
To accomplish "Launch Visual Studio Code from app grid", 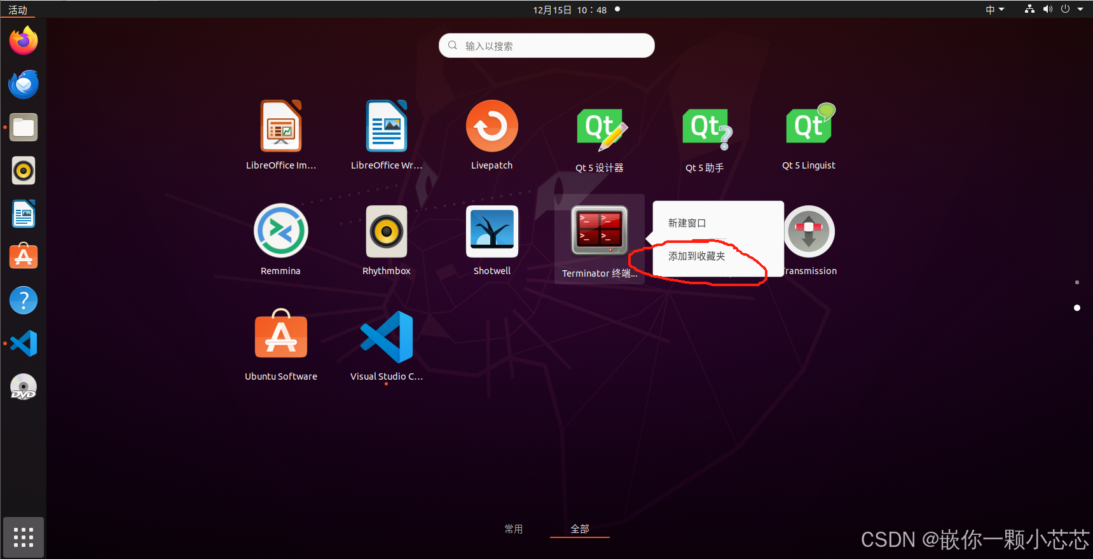I will coord(387,346).
